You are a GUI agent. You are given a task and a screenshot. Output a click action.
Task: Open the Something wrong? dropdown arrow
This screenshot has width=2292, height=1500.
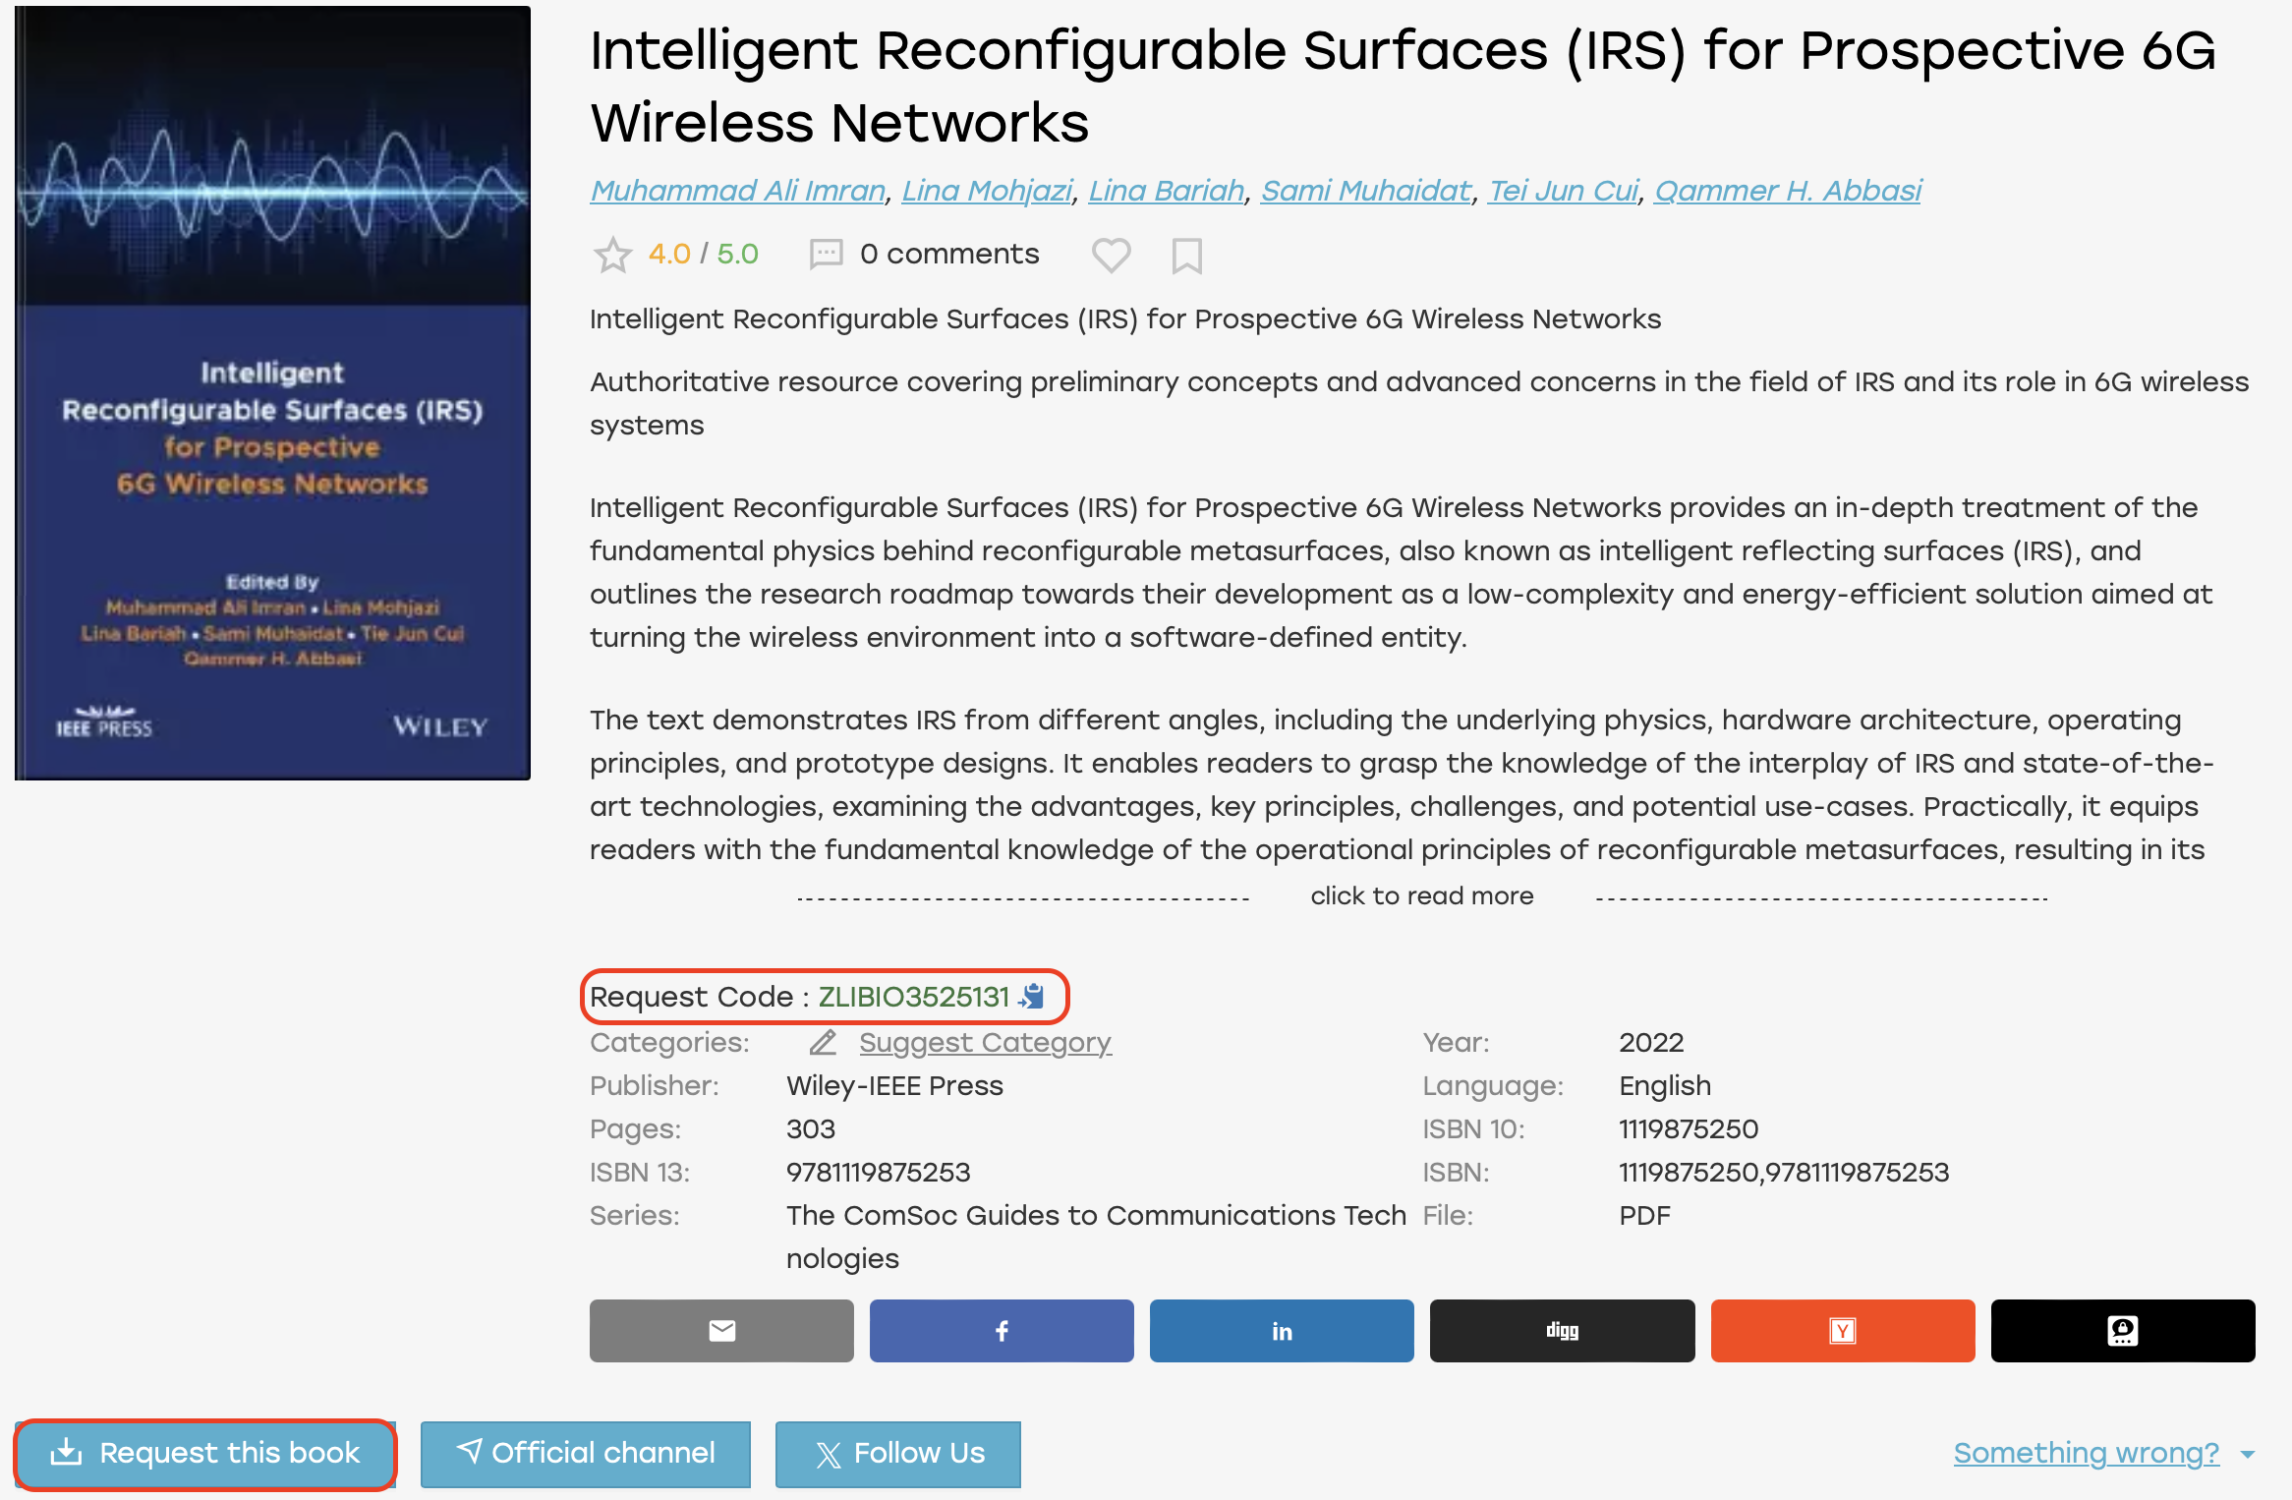click(x=2248, y=1454)
